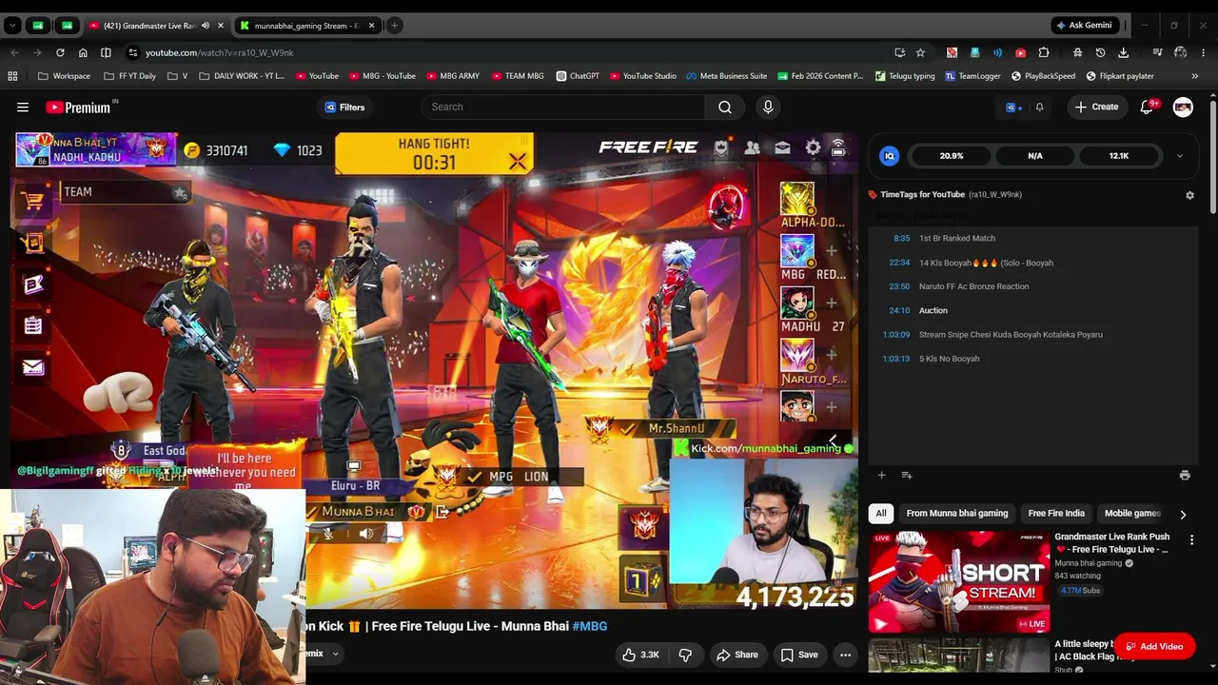Click the address bar URL

pos(219,52)
